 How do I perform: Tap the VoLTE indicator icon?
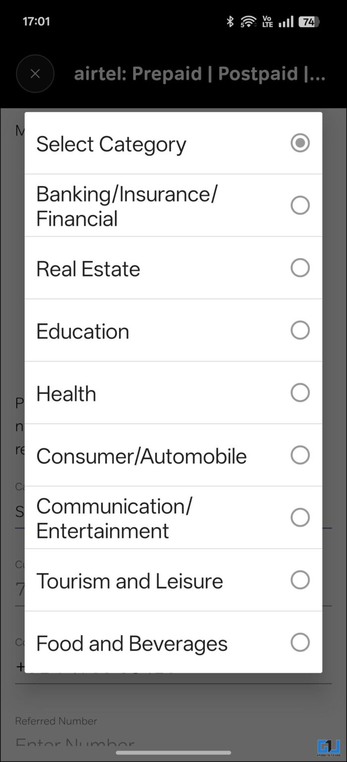pyautogui.click(x=267, y=21)
